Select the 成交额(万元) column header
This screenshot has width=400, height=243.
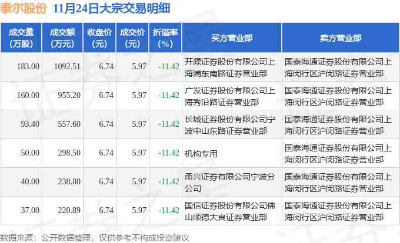(x=62, y=38)
